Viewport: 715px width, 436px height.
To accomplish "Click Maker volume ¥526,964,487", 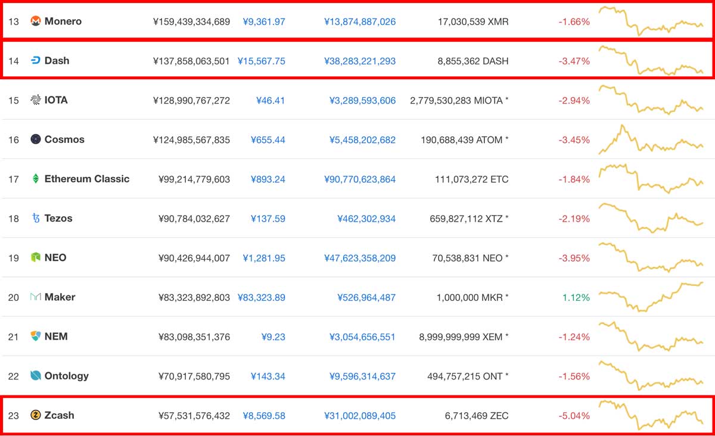I will 366,297.
